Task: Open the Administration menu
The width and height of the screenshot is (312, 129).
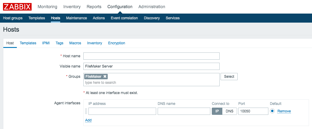Action: pyautogui.click(x=152, y=7)
